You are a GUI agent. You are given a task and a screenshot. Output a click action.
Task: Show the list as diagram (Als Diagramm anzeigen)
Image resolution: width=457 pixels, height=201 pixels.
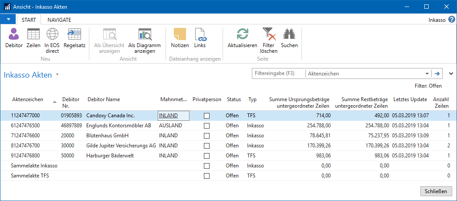[145, 34]
